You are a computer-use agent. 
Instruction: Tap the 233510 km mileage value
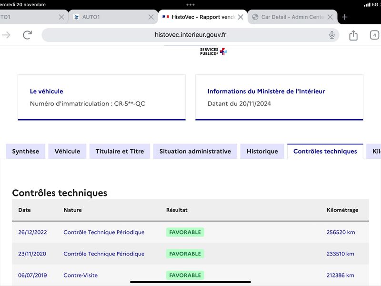pyautogui.click(x=340, y=254)
